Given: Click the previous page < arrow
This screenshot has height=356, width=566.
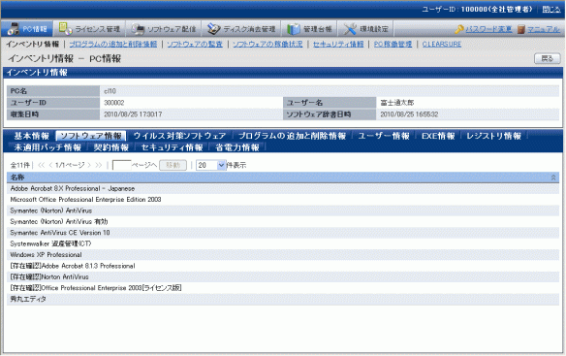Looking at the screenshot, I should coord(50,165).
